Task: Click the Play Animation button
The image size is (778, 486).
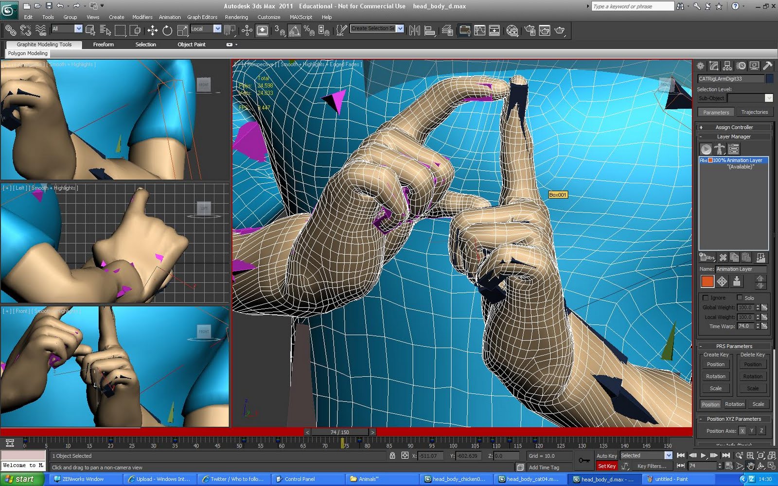Action: (x=703, y=455)
